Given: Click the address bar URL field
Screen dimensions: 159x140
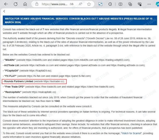Looking at the screenshot, I should 54,4.
